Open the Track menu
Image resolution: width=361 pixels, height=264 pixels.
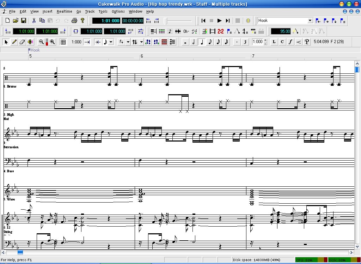point(90,11)
